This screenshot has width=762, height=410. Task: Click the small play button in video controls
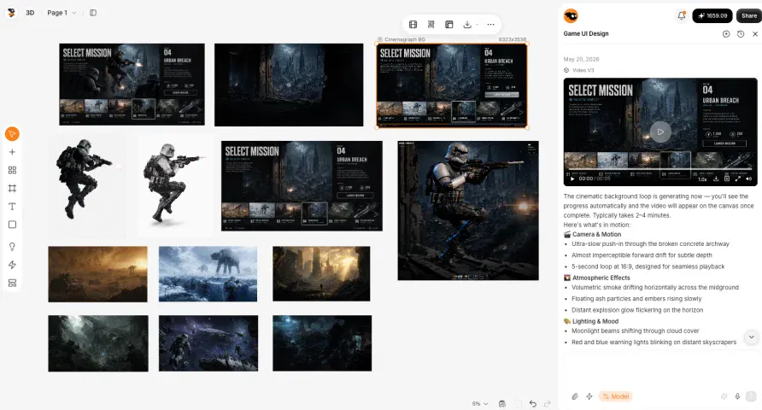point(572,179)
